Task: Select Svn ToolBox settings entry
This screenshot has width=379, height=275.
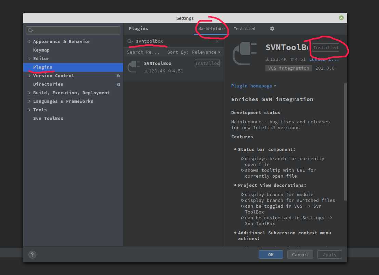Action: click(x=48, y=118)
